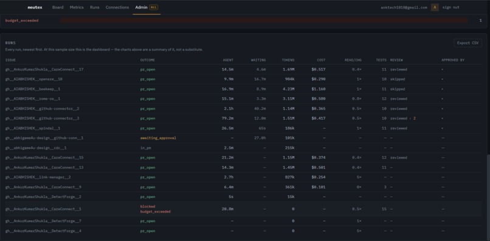Viewport: 490px width, 241px height.
Task: Sort by the ISSUE column header
Action: click(10, 60)
